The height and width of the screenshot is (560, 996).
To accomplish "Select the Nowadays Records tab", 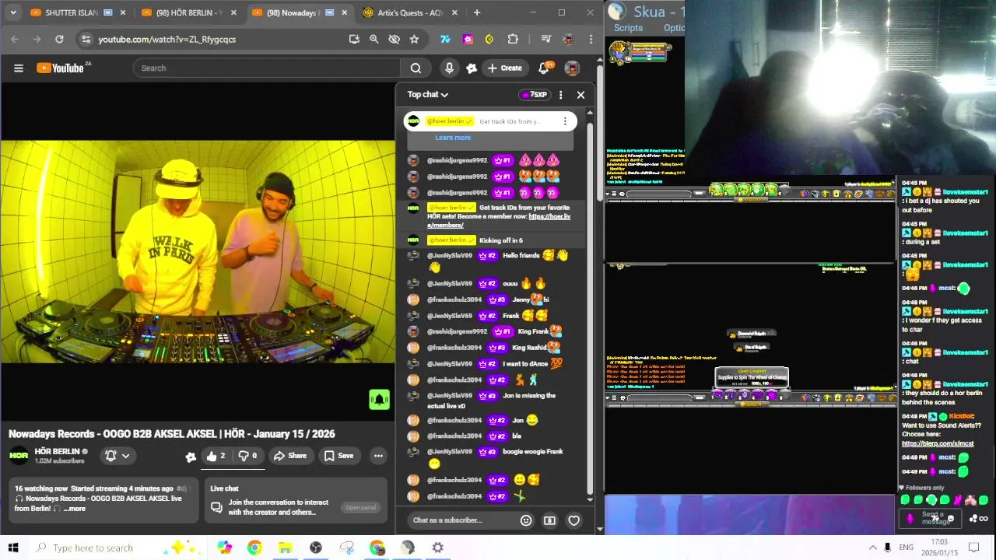I will 298,12.
